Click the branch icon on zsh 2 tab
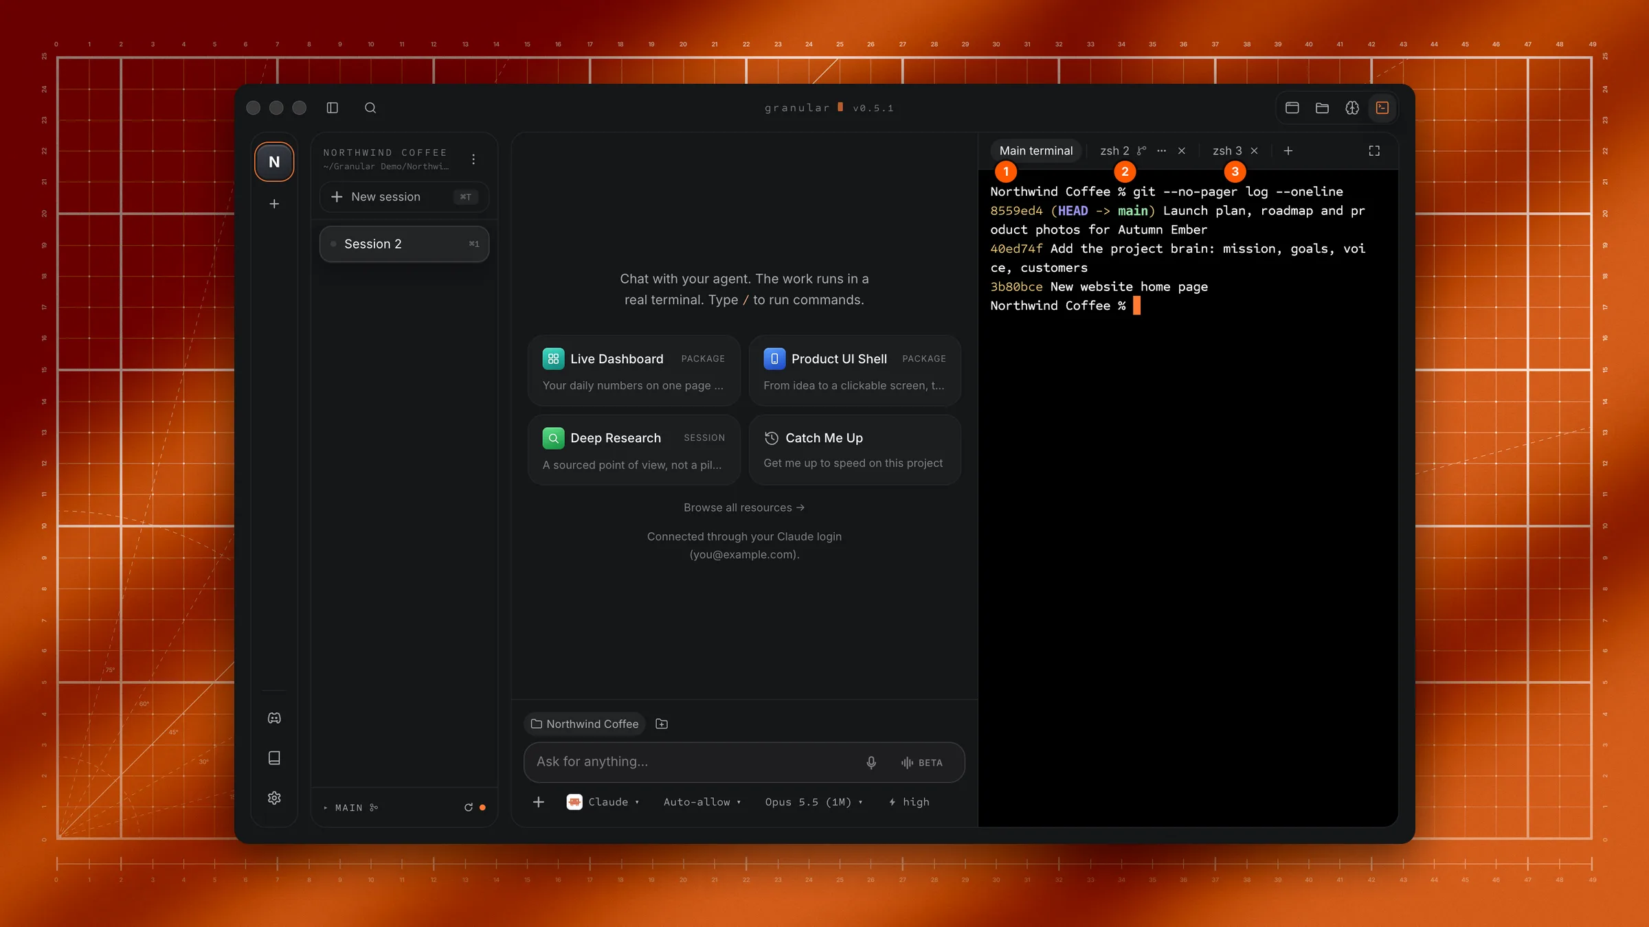This screenshot has width=1649, height=927. point(1141,151)
